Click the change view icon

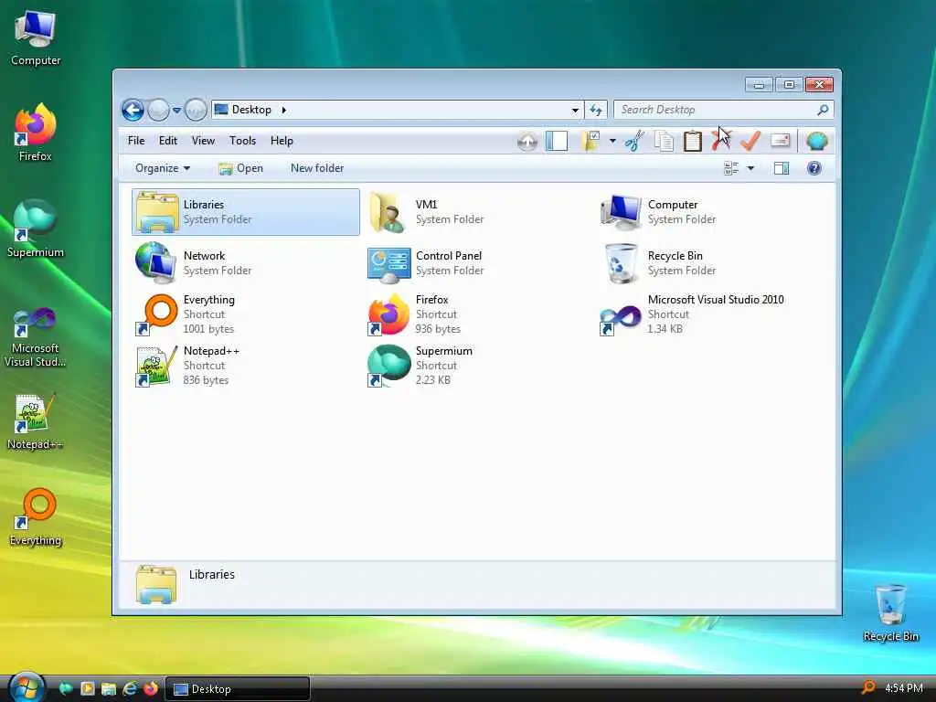pos(731,168)
